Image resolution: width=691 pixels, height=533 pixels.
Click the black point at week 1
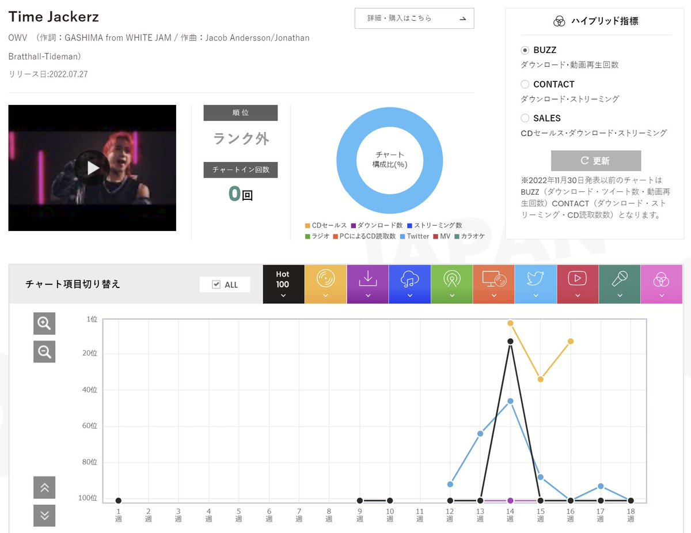click(119, 501)
